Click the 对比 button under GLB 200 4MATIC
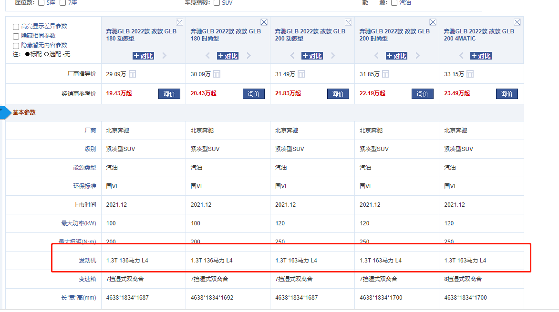The height and width of the screenshot is (312, 559). click(x=481, y=55)
